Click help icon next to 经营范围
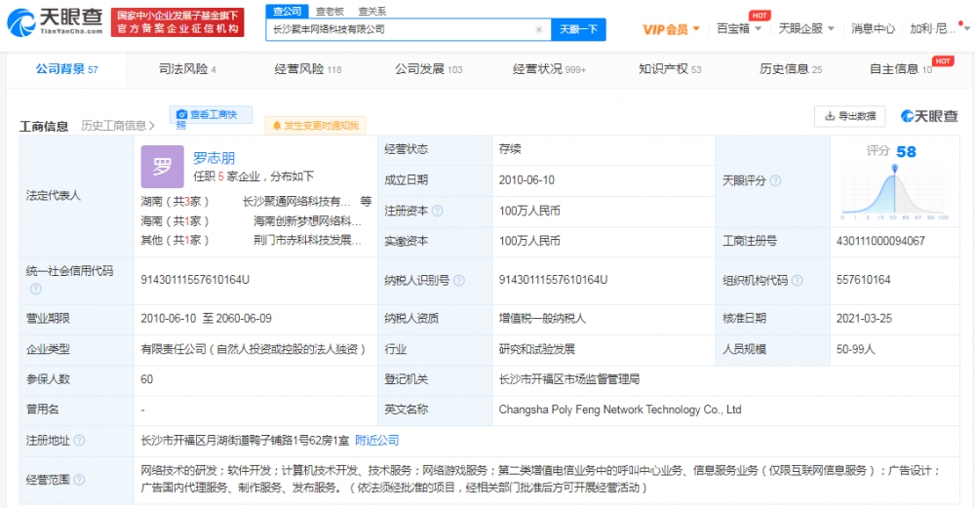 (x=79, y=480)
